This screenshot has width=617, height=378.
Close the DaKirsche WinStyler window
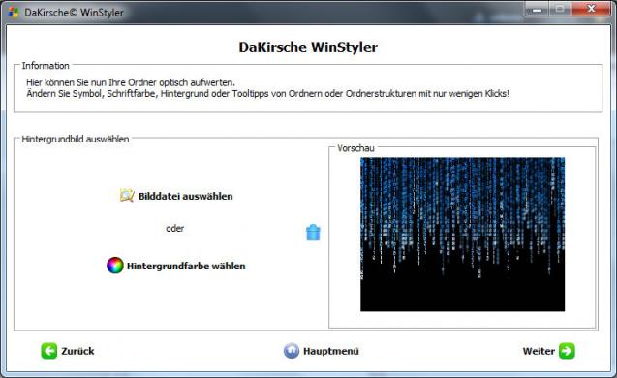591,10
